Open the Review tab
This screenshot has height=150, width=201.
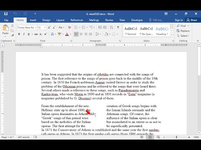pos(109,20)
